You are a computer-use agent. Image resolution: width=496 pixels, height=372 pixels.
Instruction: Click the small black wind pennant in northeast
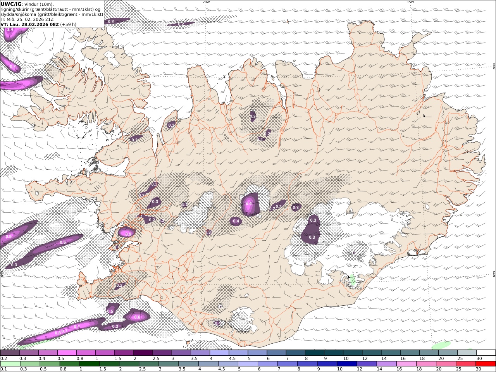425,115
